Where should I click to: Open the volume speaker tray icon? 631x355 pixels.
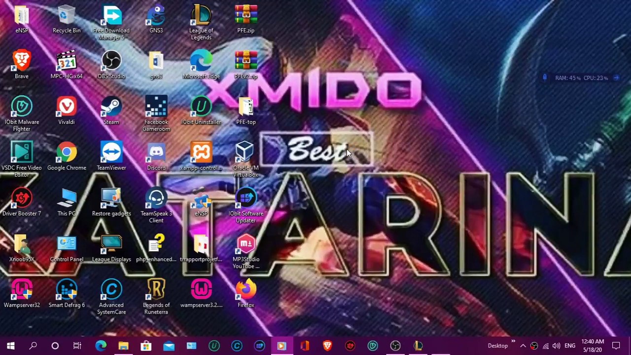point(556,346)
